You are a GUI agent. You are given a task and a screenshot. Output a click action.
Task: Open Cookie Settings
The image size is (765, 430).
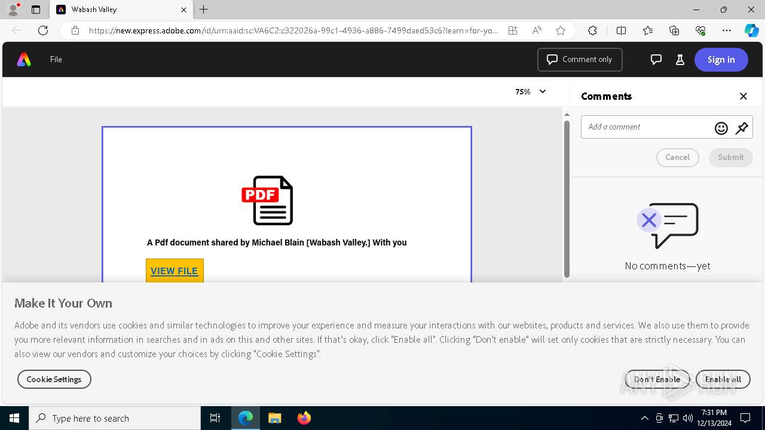pos(54,379)
